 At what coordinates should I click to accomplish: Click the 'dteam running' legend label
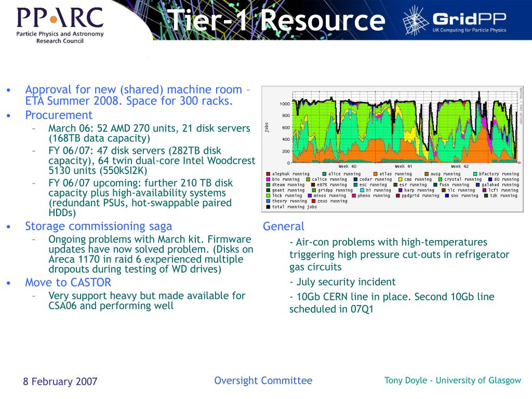coord(288,185)
